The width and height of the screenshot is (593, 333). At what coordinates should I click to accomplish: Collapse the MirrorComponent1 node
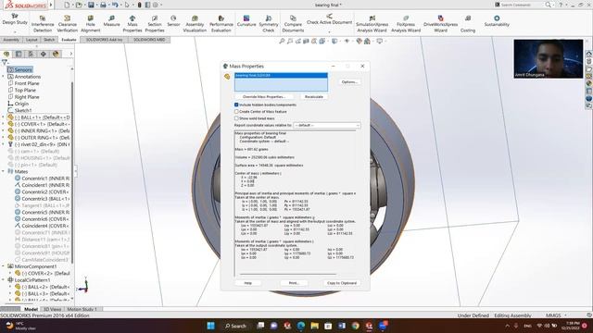pos(4,266)
